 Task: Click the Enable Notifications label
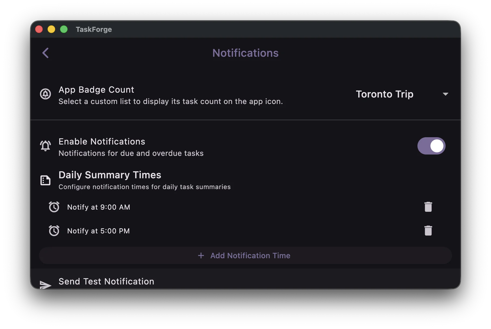point(102,142)
